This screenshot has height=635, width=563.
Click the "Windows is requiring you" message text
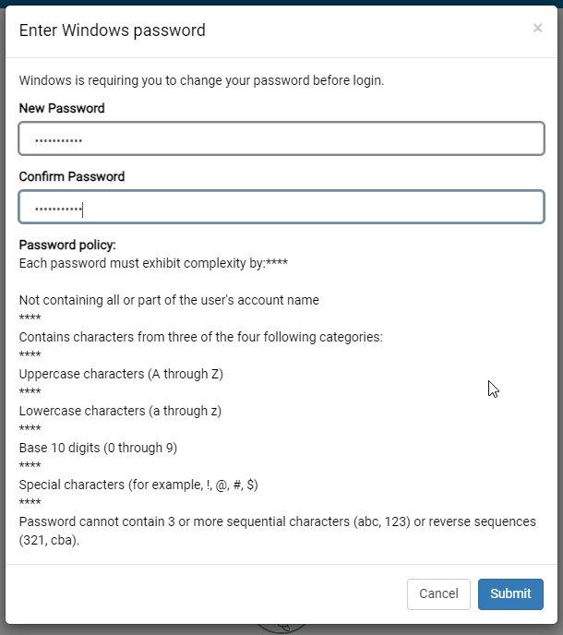point(201,80)
